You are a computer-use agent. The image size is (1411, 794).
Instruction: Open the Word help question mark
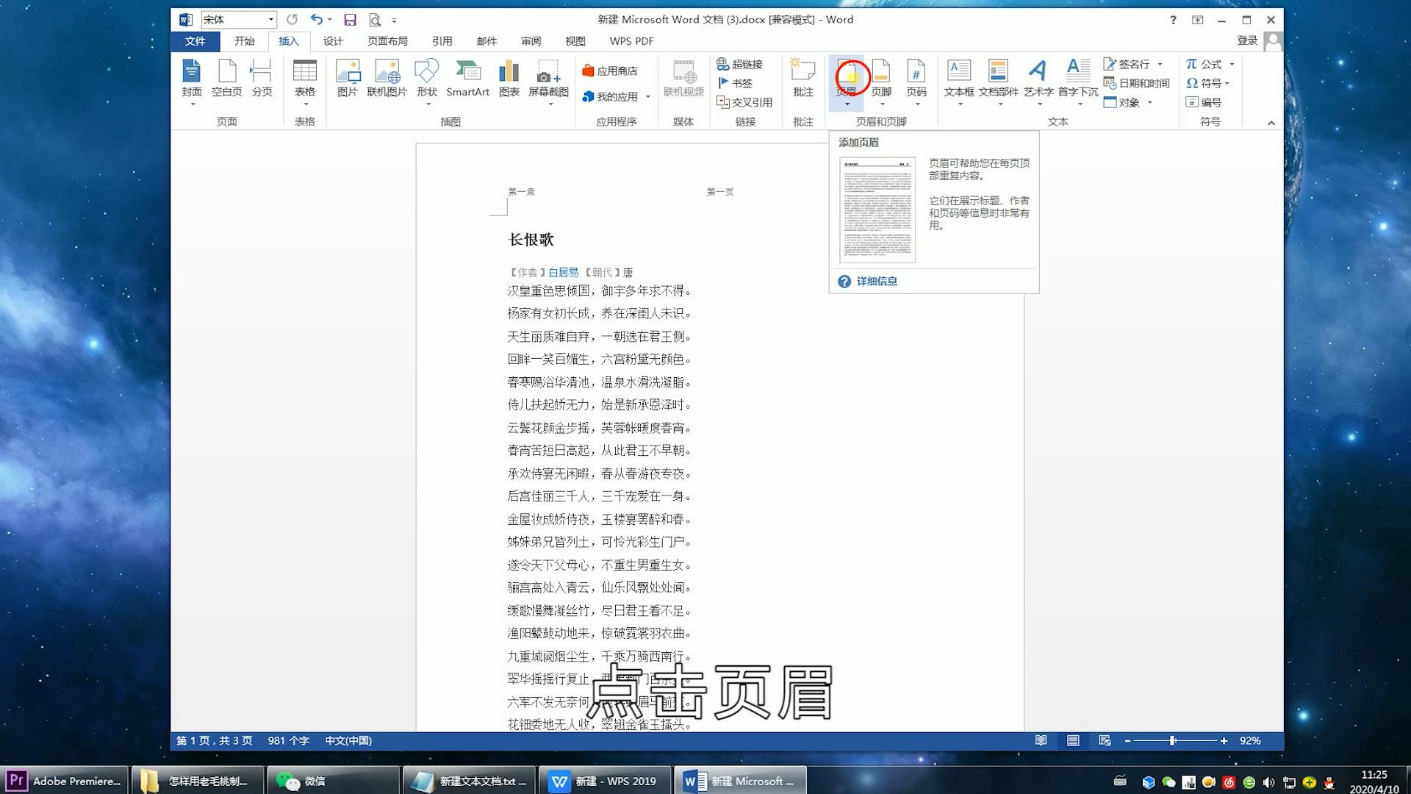tap(1173, 20)
